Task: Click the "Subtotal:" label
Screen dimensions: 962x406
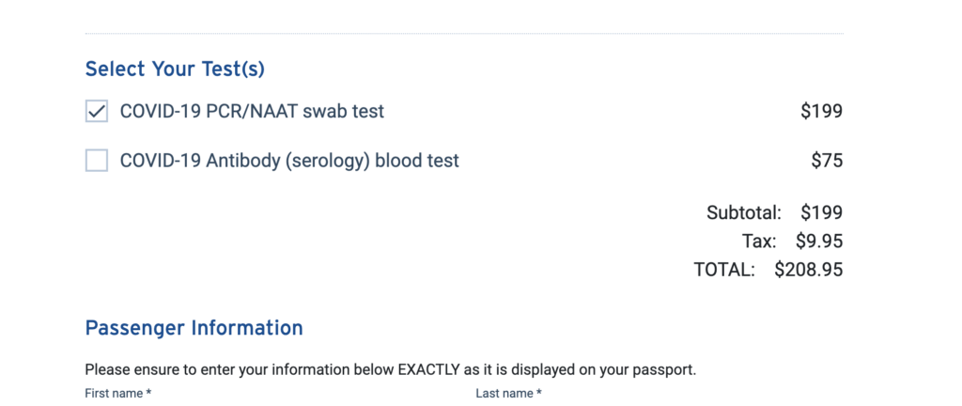Action: pyautogui.click(x=744, y=212)
